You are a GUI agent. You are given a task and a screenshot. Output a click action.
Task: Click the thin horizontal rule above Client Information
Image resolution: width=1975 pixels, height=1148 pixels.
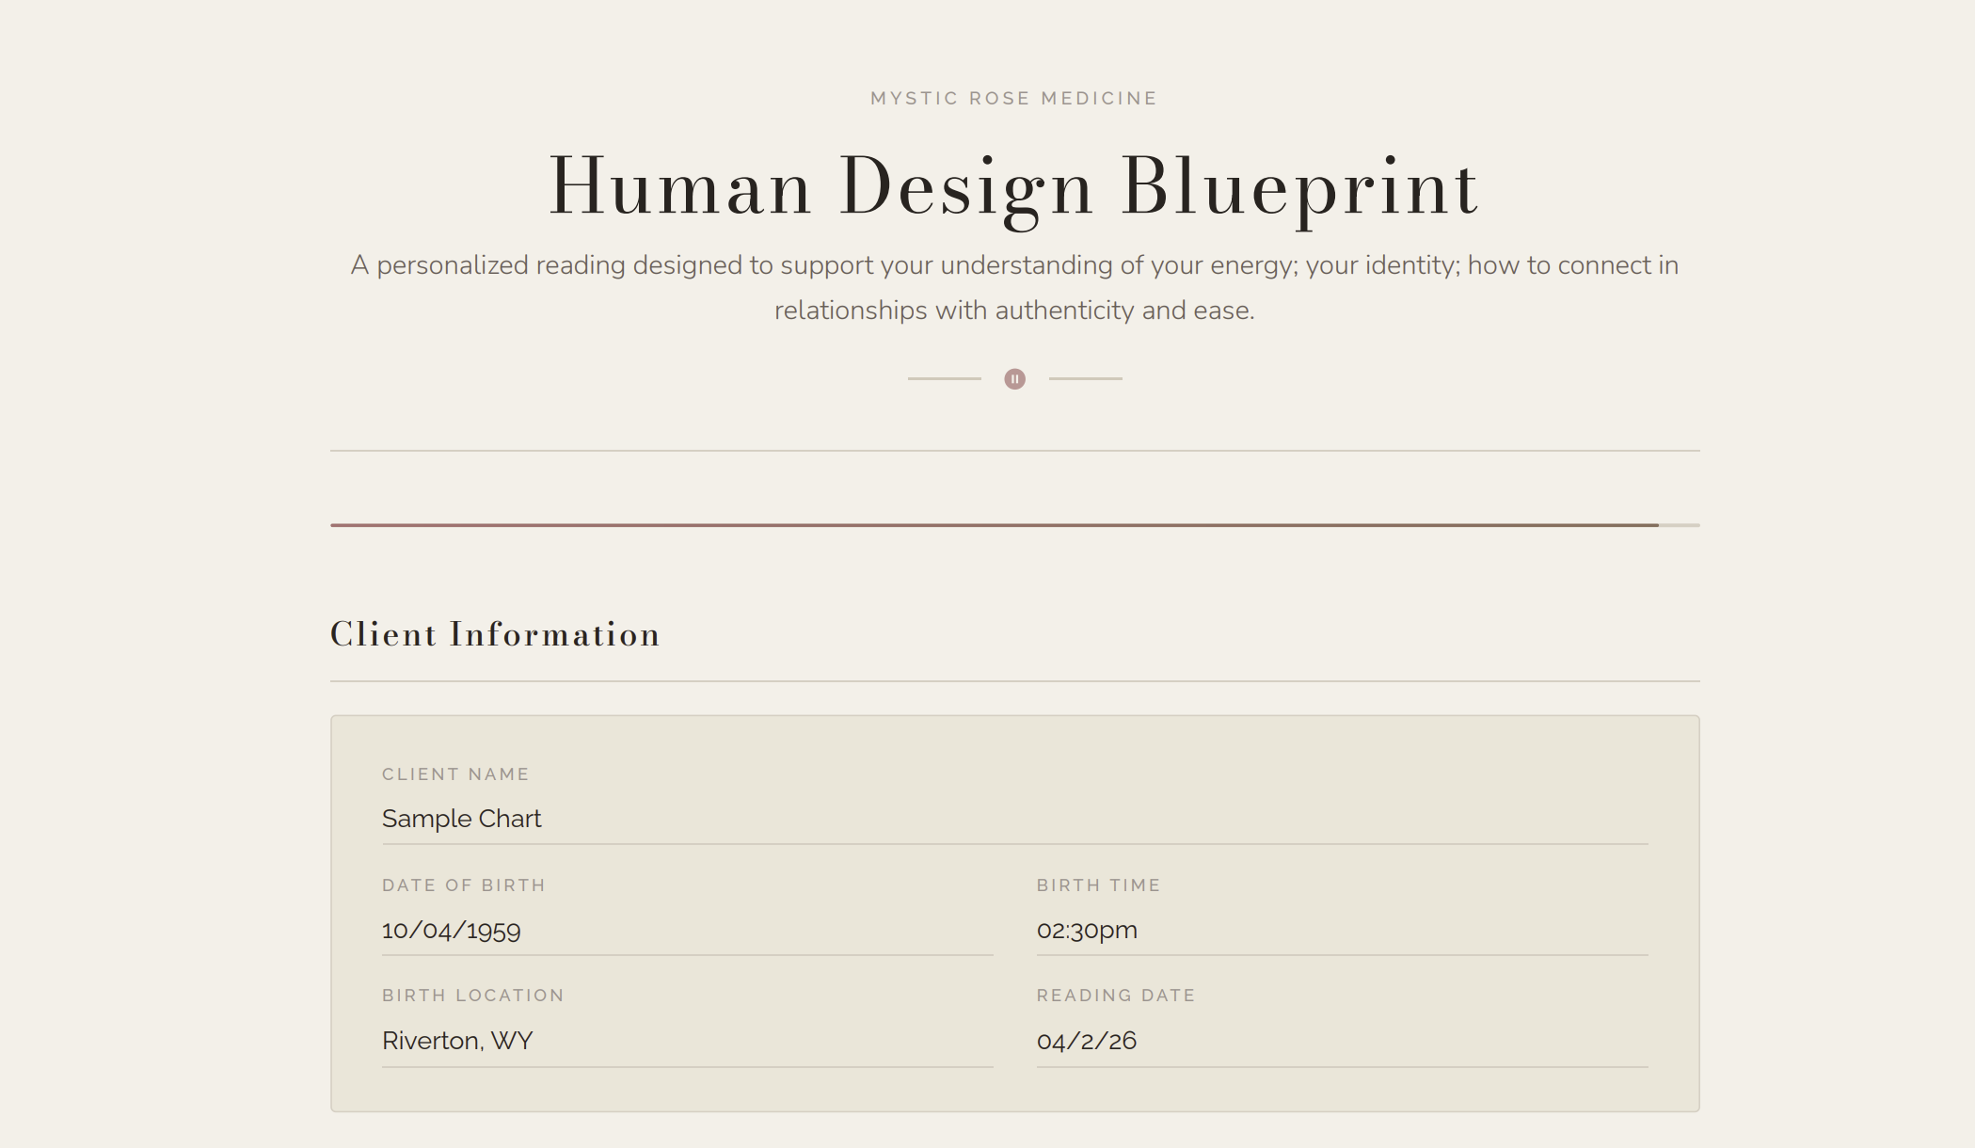coord(1014,451)
